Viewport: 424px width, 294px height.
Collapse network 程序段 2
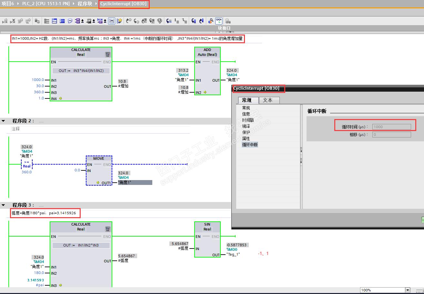pos(4,121)
